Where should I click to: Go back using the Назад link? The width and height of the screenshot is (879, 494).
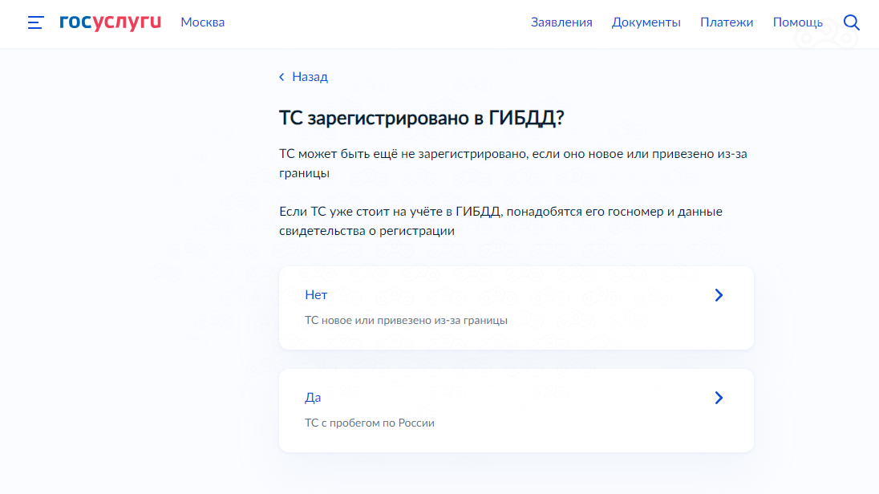tap(310, 77)
